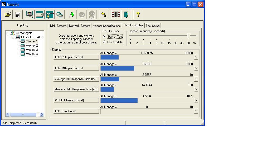
Task: Click the Update Frequency slider thumb
Action: pos(189,36)
